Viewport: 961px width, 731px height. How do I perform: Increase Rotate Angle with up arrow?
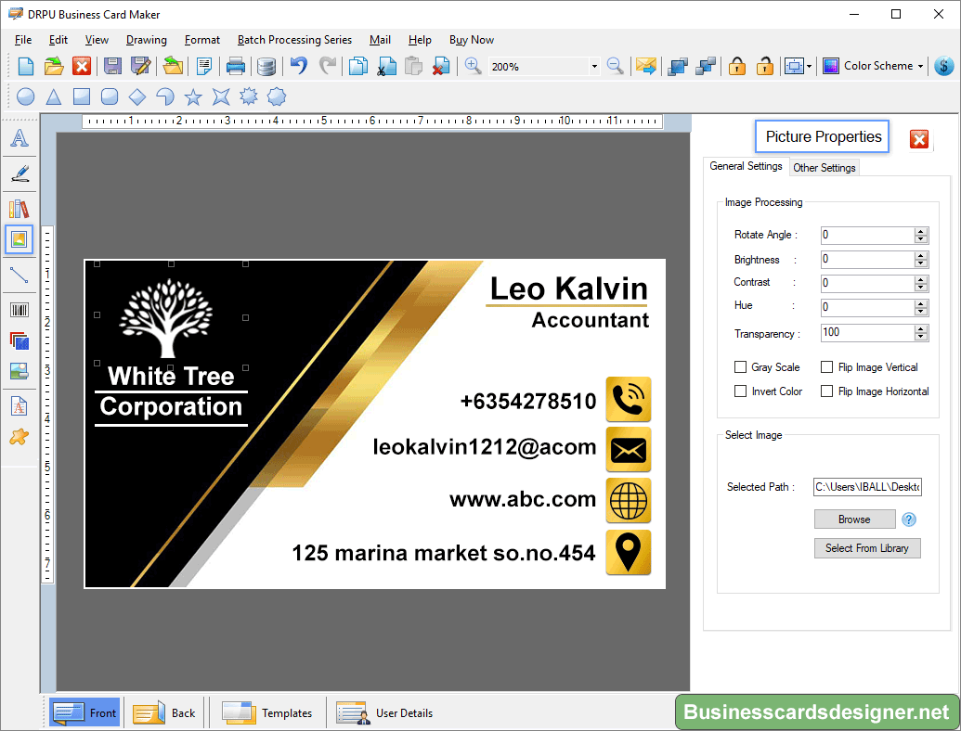point(920,231)
